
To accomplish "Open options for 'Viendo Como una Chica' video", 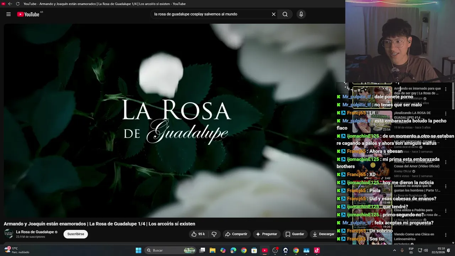I will pyautogui.click(x=446, y=235).
